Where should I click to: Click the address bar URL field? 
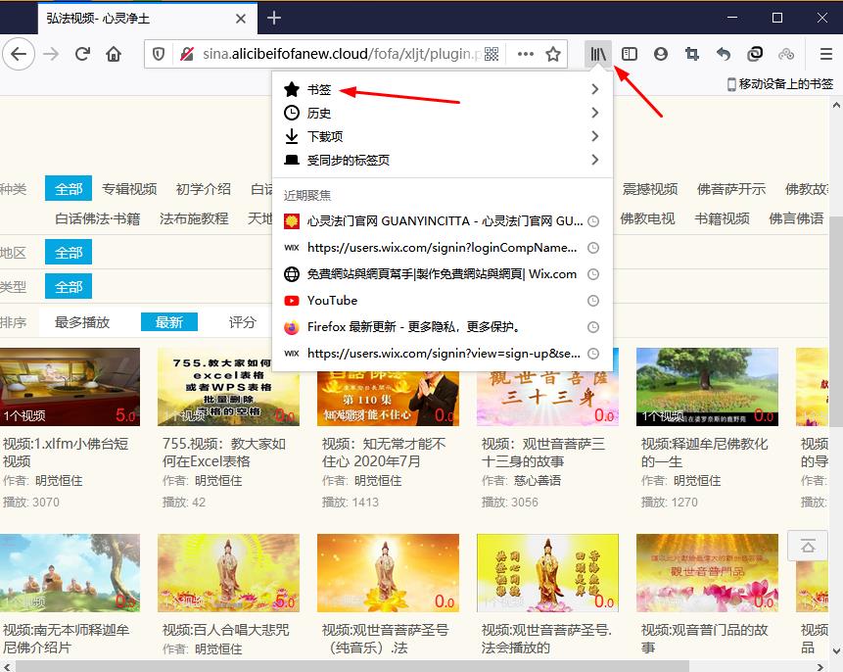click(x=342, y=54)
